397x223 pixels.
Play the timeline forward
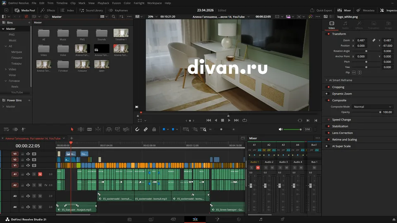(229, 120)
